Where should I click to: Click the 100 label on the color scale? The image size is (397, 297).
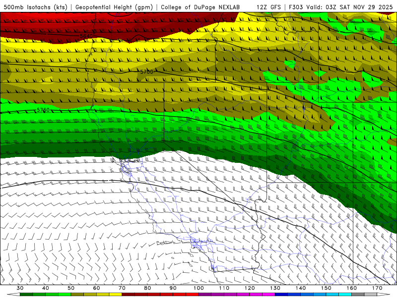[x=198, y=288]
